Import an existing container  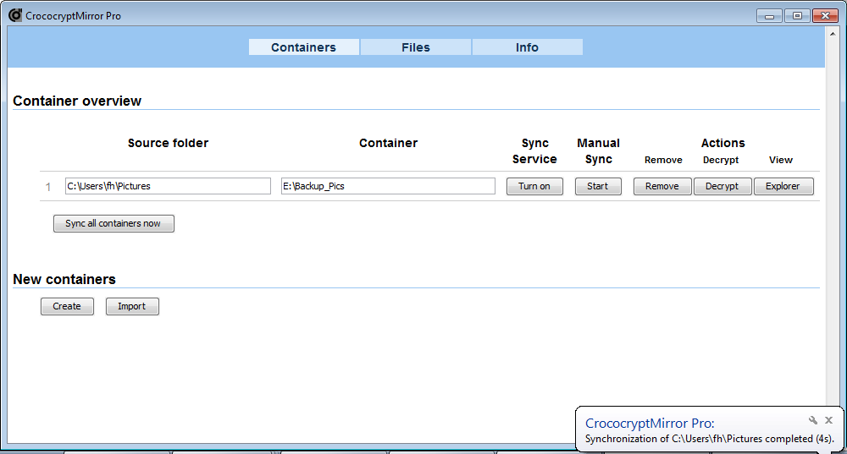coord(132,306)
